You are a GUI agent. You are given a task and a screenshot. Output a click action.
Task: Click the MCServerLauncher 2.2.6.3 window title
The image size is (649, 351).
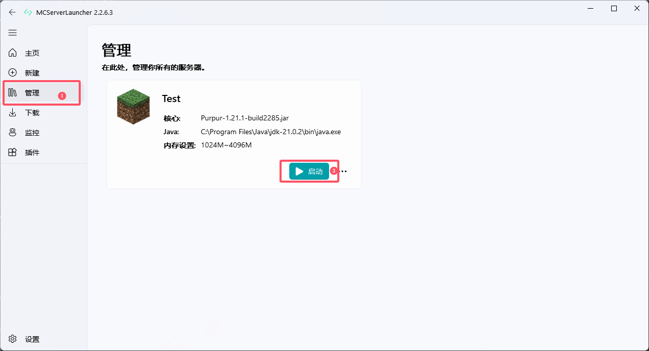(x=75, y=12)
